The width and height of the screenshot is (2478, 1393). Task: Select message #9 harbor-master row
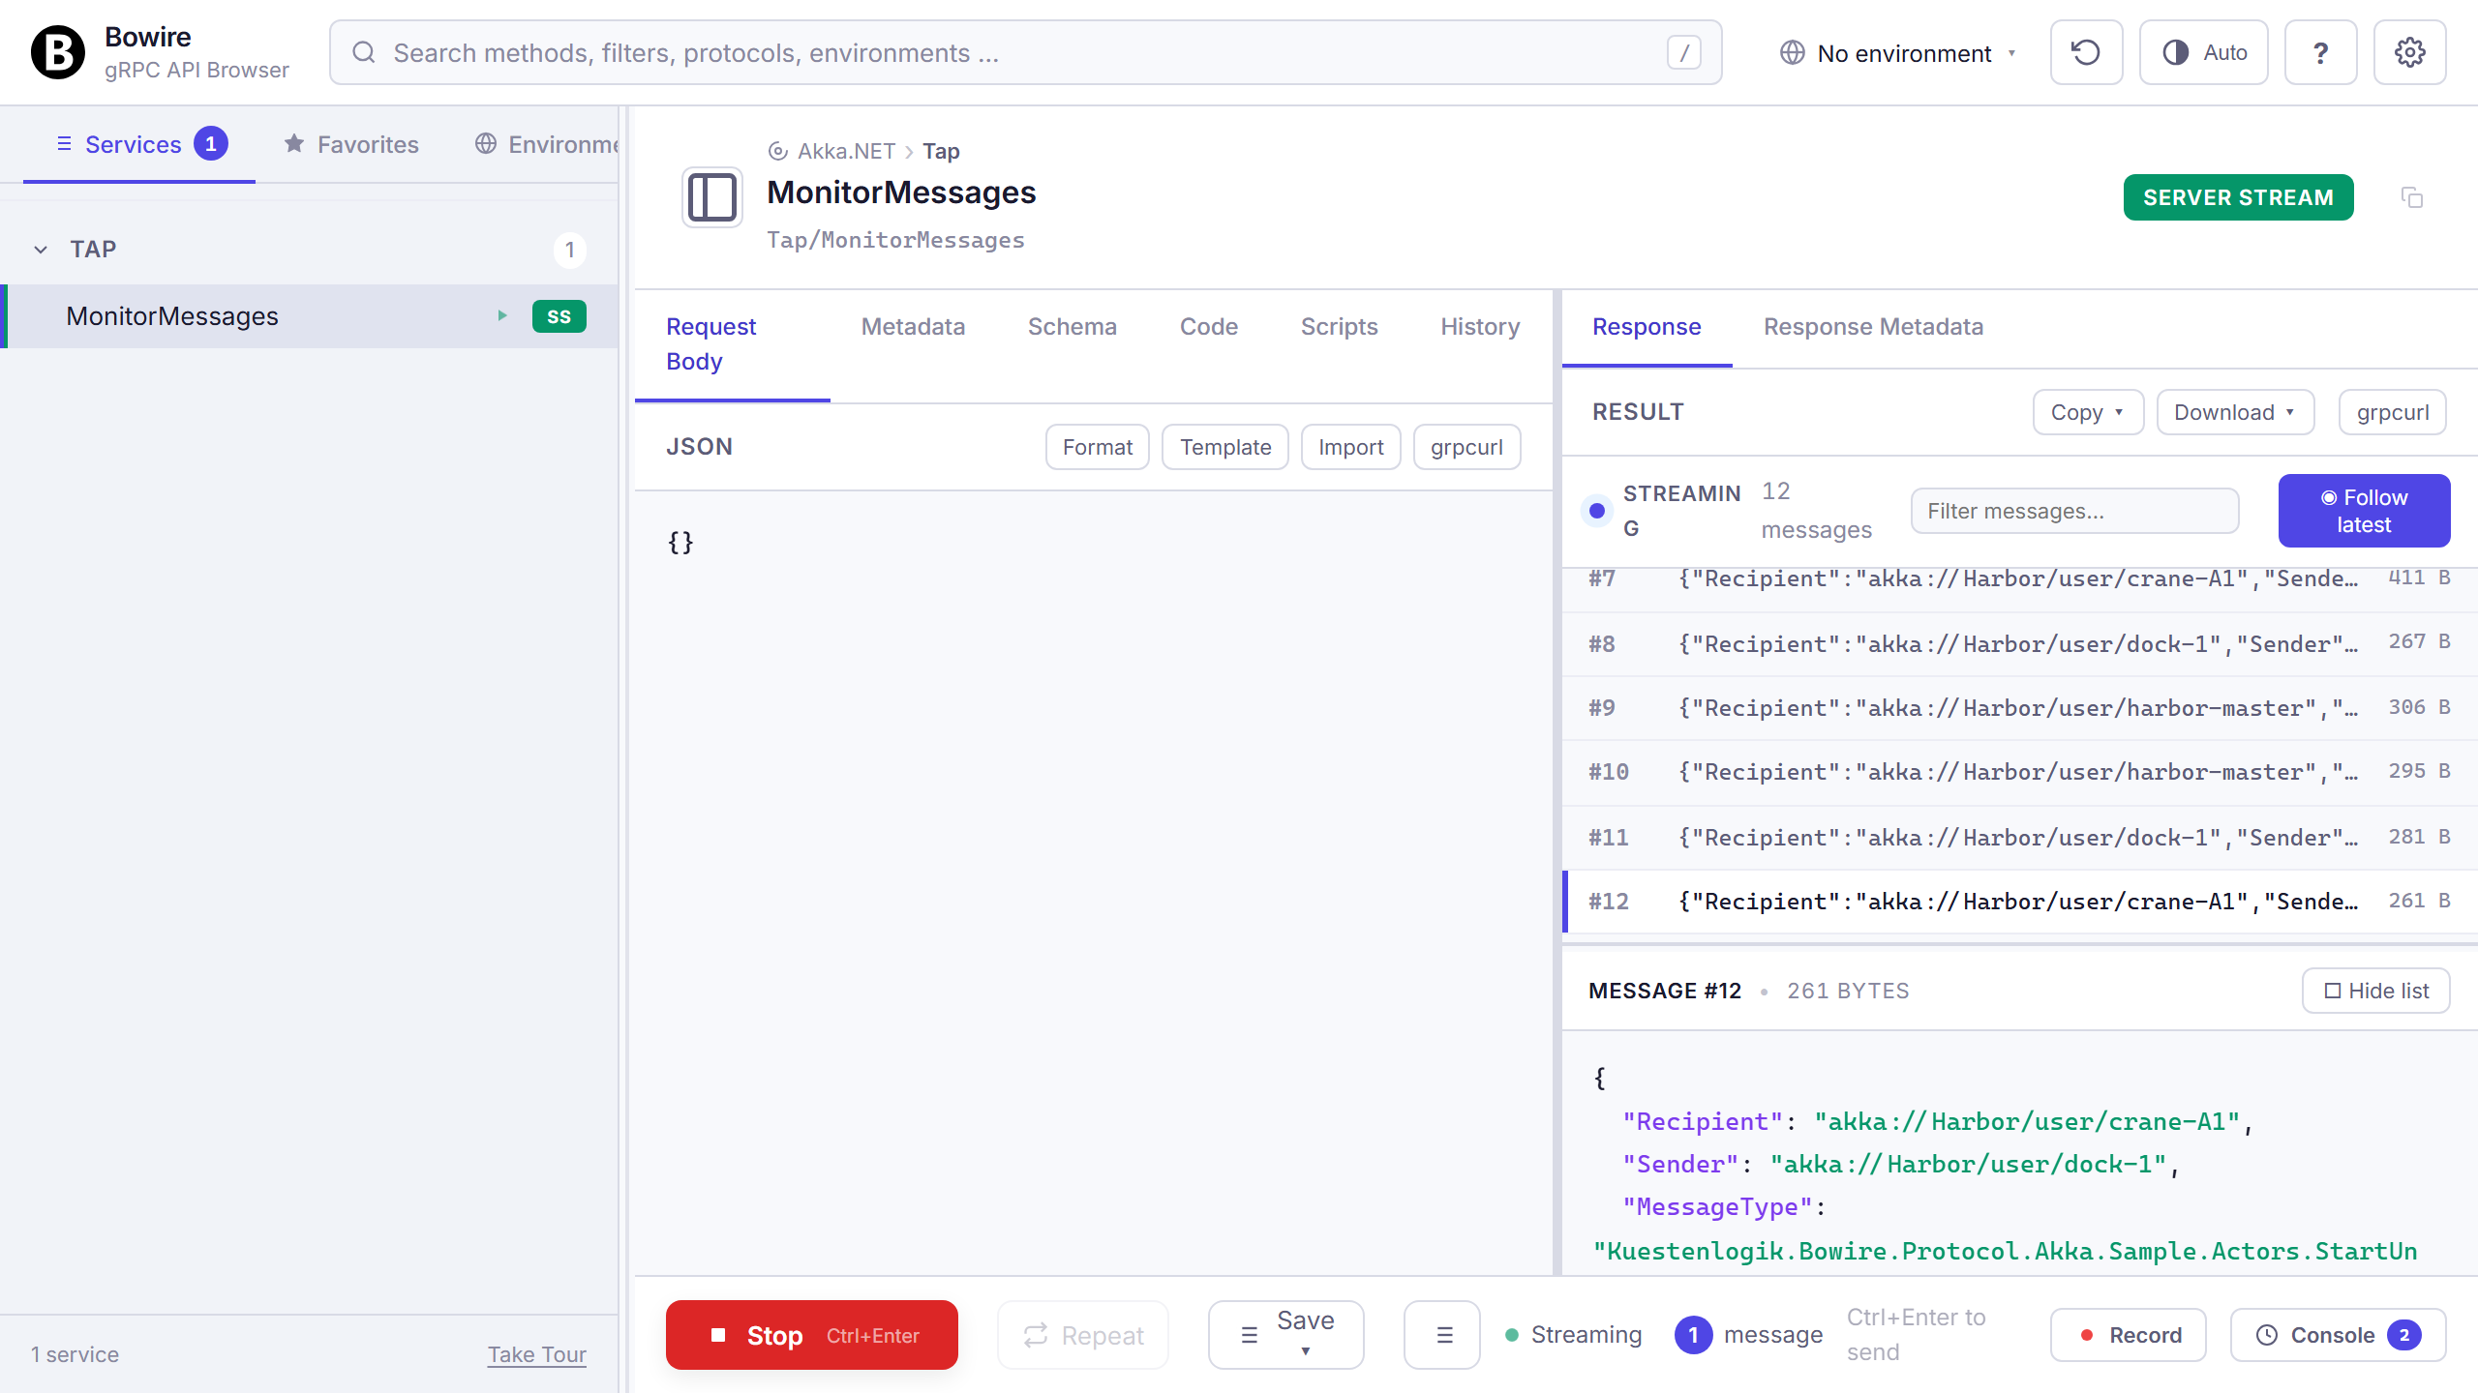click(x=2019, y=707)
